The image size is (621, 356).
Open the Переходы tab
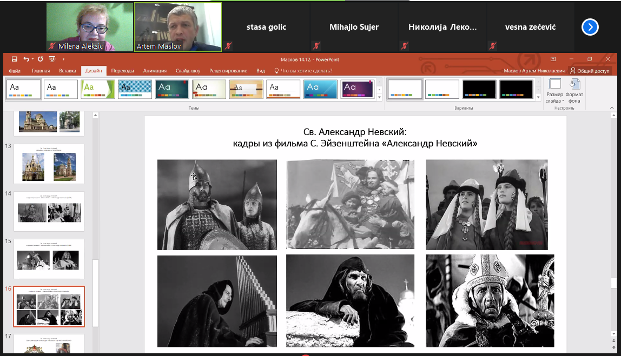122,71
